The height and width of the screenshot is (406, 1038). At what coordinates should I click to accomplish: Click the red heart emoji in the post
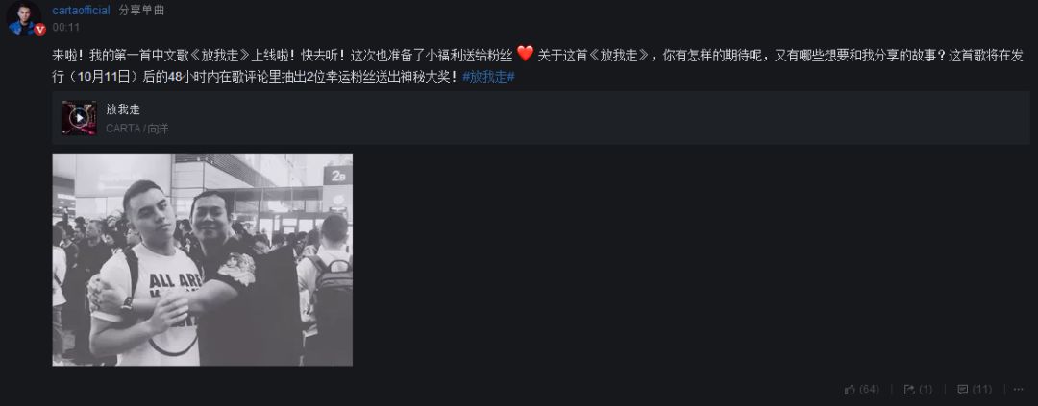pos(525,54)
